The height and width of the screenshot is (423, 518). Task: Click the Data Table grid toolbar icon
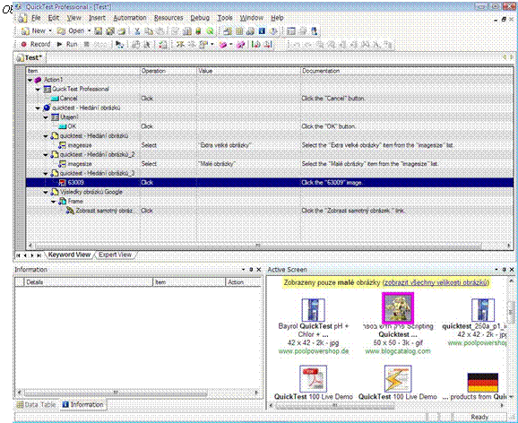[x=239, y=31]
